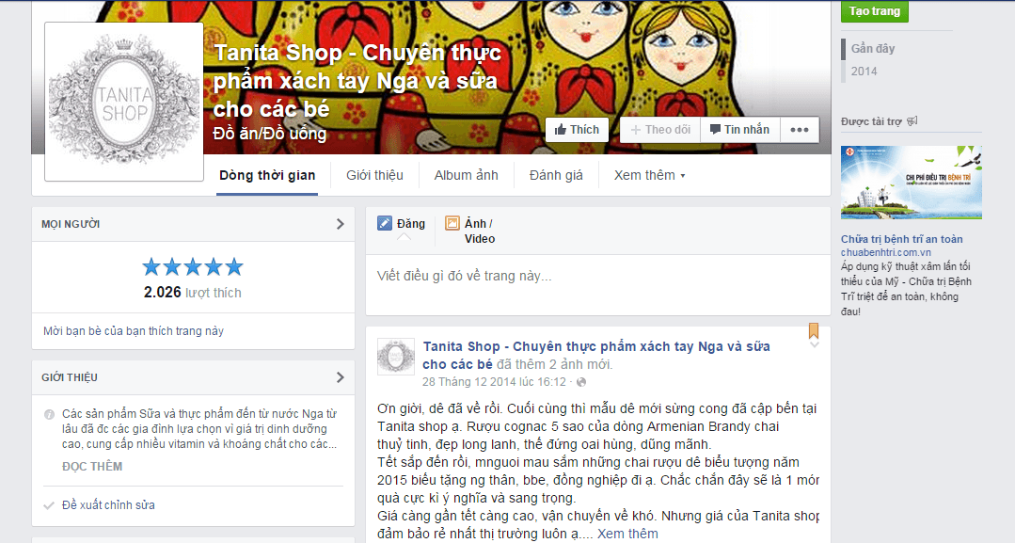Click the pencil icon next to Đăng
This screenshot has width=1015, height=543.
click(385, 224)
